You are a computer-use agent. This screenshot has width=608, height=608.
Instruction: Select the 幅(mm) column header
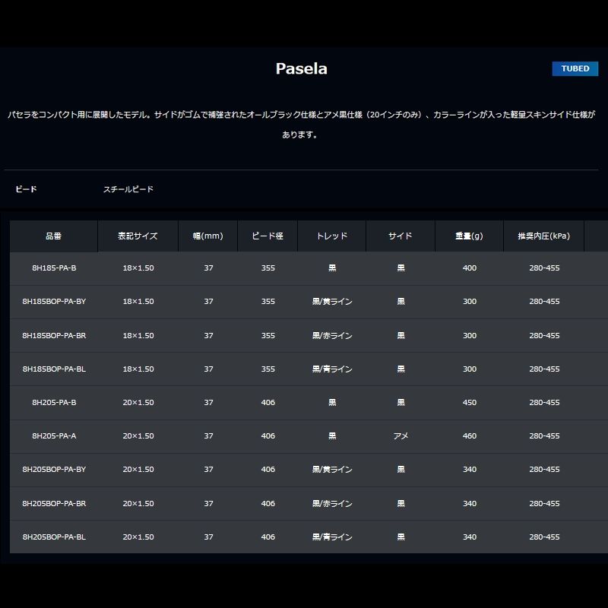[207, 236]
